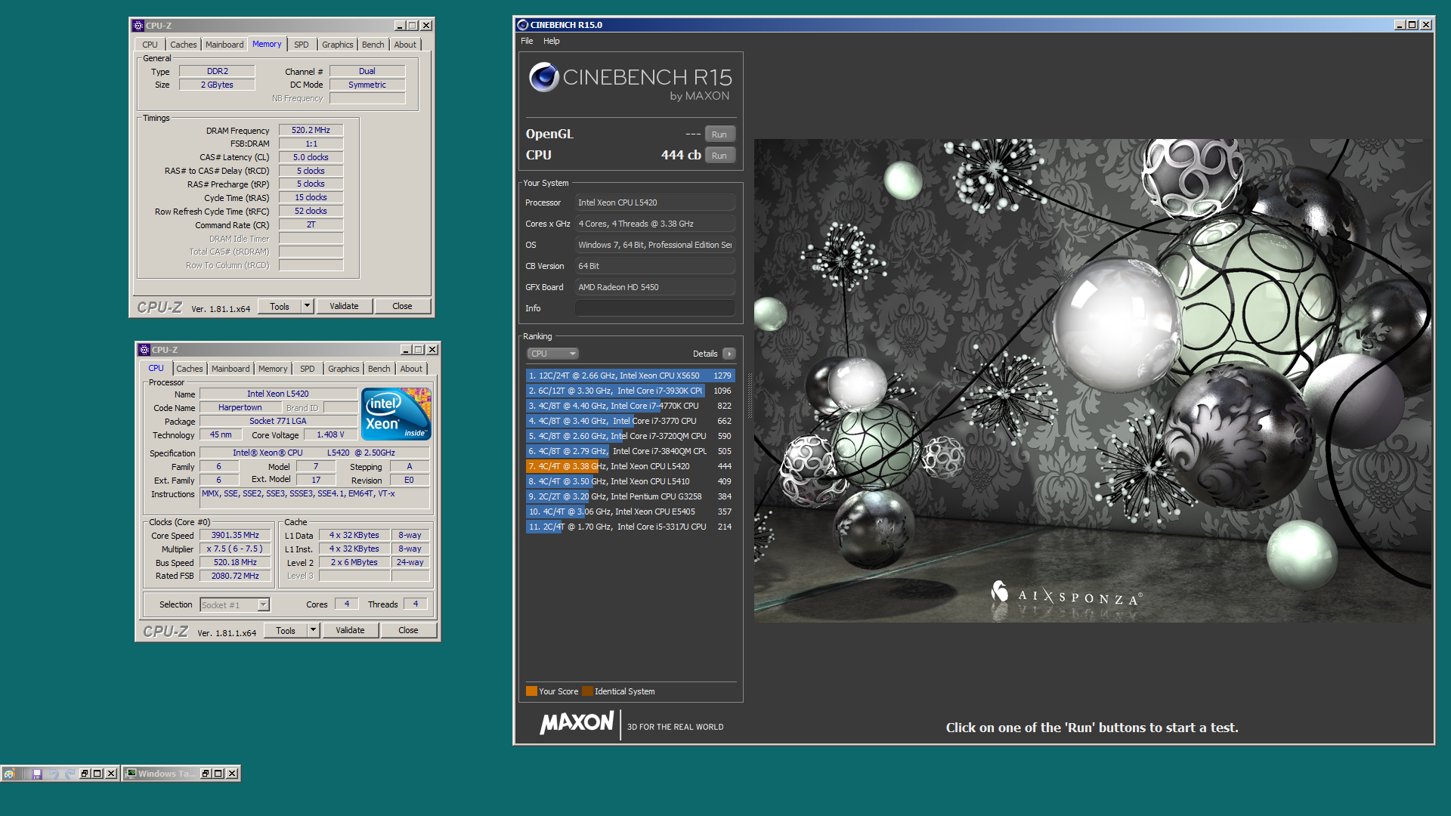
Task: Select ranking row 8 Xeon L5410
Action: (630, 481)
